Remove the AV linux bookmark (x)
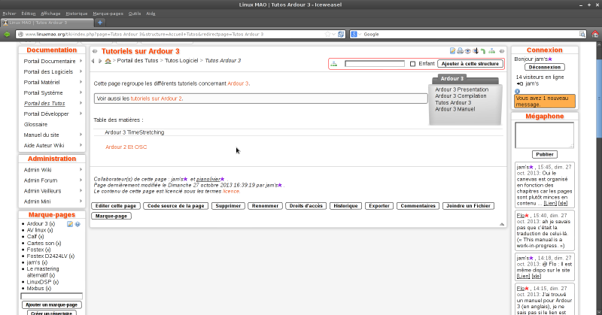Image resolution: width=602 pixels, height=315 pixels. (x=50, y=230)
